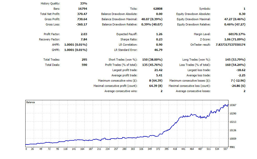This screenshot has width=257, height=159.
Task: Click the 10059 y-axis label on chart
Action: click(x=233, y=139)
